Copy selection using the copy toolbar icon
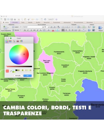 (22, 19)
